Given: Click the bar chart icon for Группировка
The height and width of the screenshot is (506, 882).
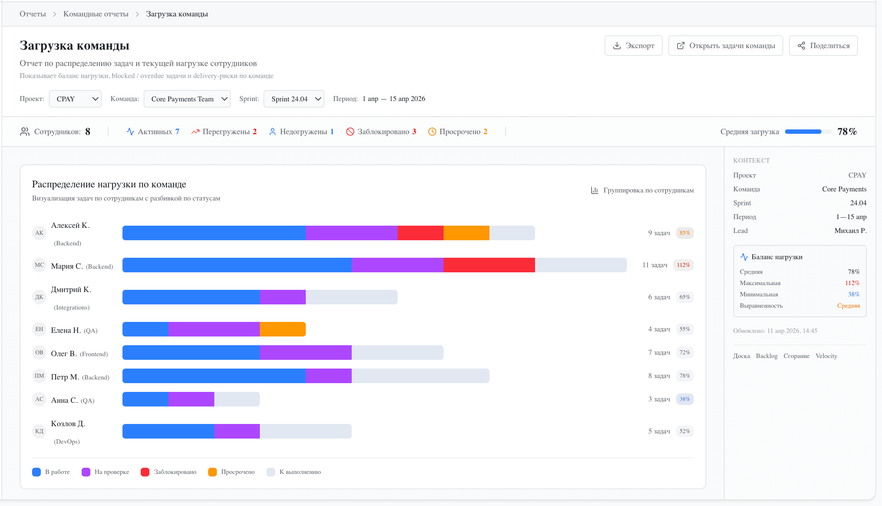Looking at the screenshot, I should pos(594,190).
